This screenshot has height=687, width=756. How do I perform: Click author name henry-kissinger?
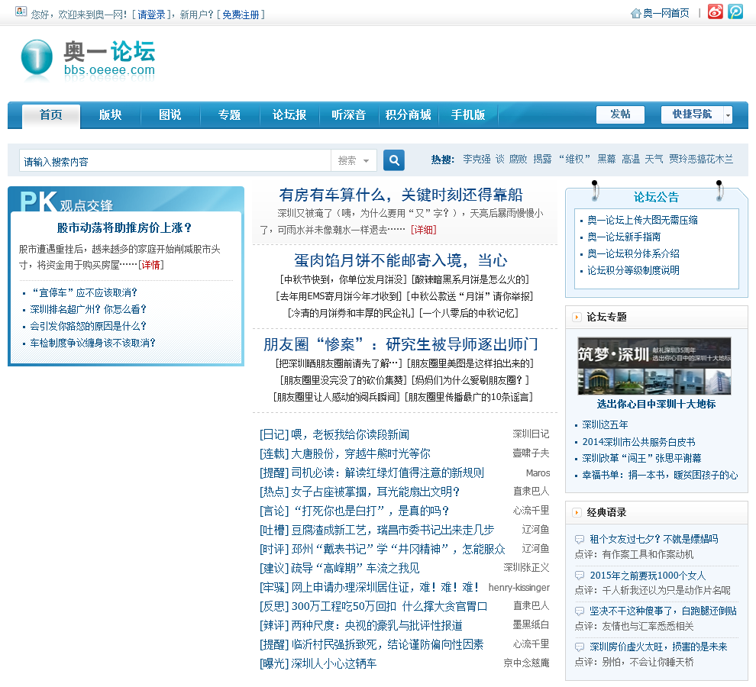click(519, 588)
